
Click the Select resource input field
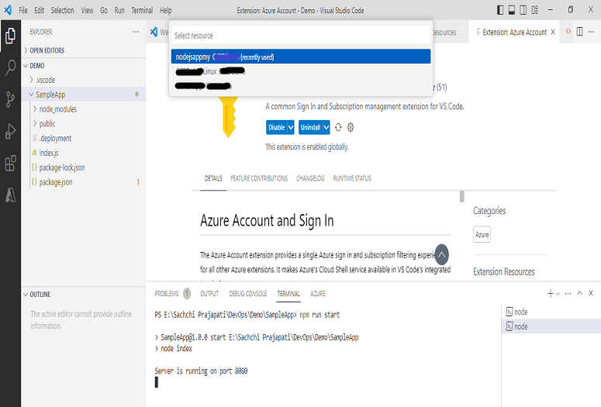[x=301, y=35]
